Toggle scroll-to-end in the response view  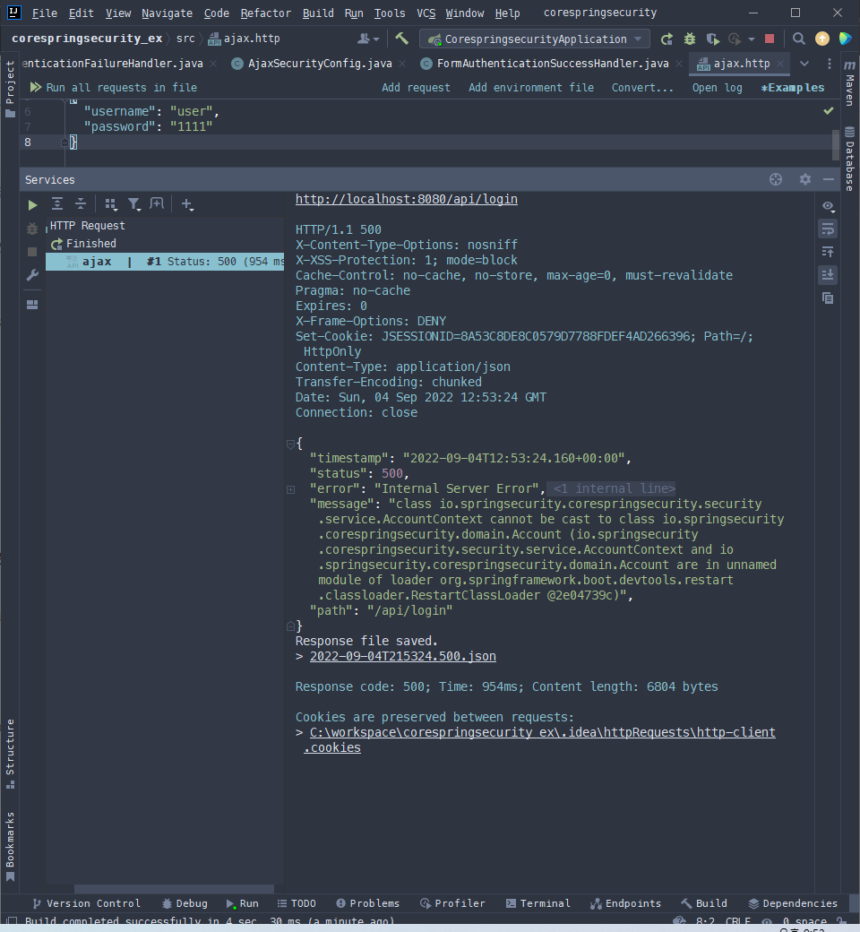pos(828,274)
